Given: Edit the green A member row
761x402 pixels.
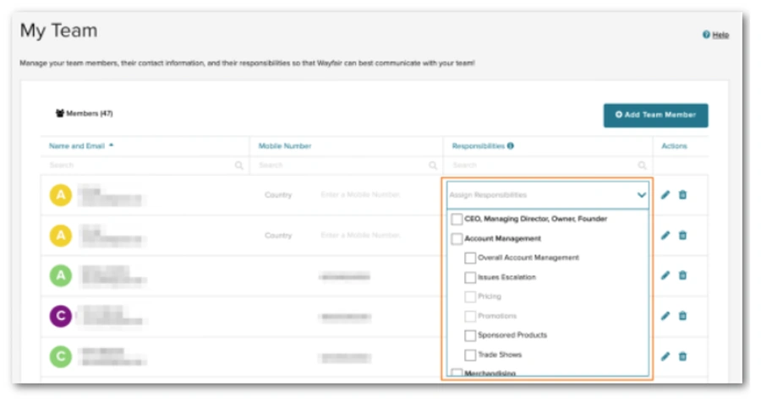Looking at the screenshot, I should point(665,275).
